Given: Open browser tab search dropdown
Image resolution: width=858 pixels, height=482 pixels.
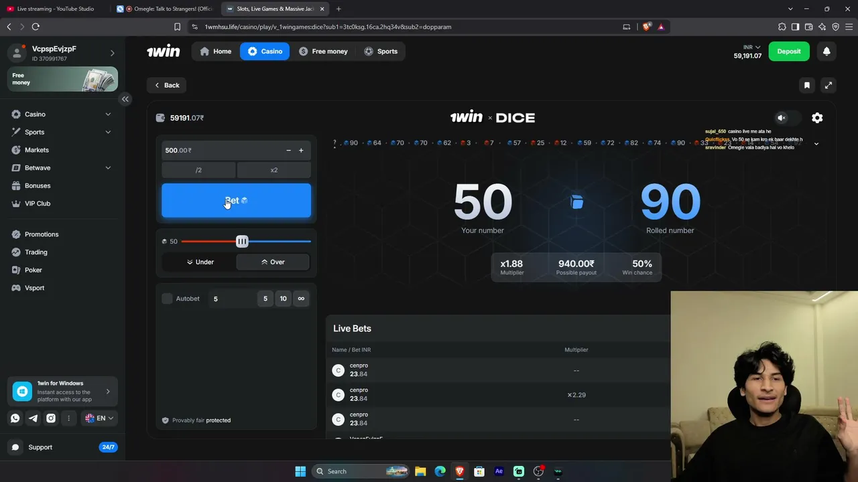Looking at the screenshot, I should coord(791,9).
